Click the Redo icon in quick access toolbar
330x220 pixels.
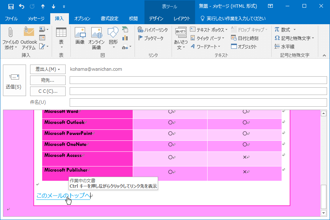[32, 6]
